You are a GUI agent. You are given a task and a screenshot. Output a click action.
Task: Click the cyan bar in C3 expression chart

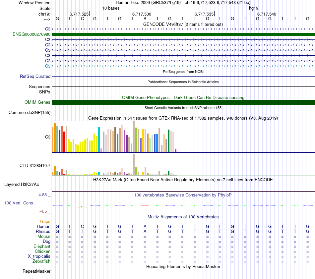click(x=99, y=139)
